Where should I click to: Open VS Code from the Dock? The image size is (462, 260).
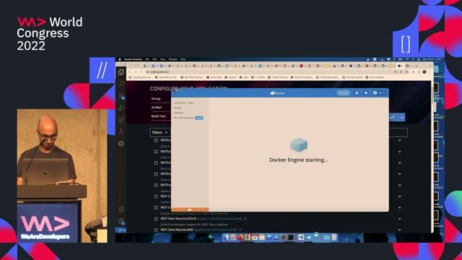[x=301, y=237]
